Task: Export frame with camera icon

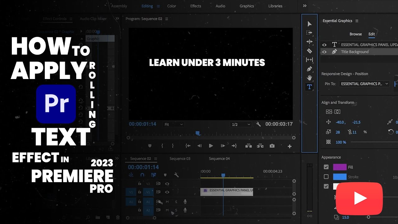Action: 272,146
